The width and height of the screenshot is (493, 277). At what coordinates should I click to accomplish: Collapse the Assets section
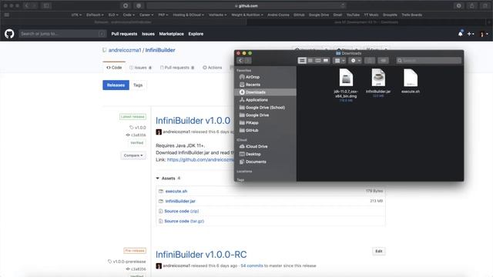click(168, 179)
